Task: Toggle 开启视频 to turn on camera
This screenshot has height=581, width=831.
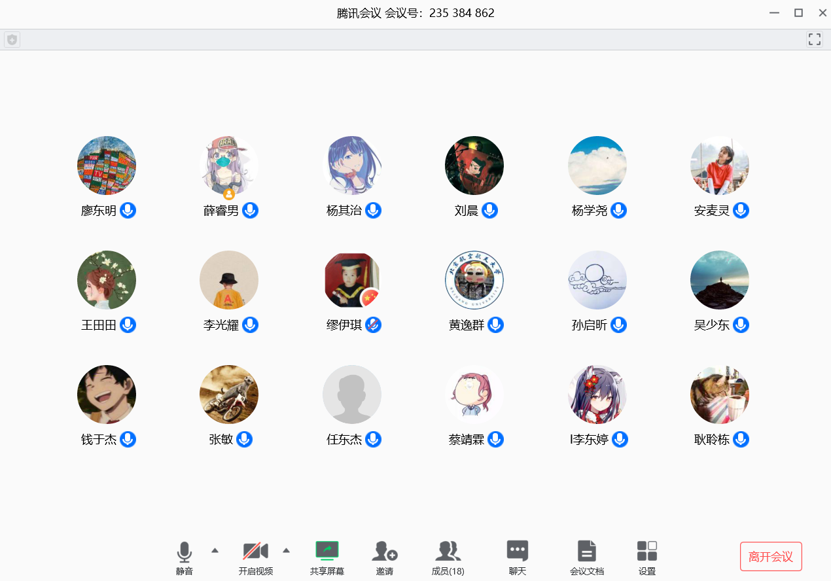Action: point(255,551)
